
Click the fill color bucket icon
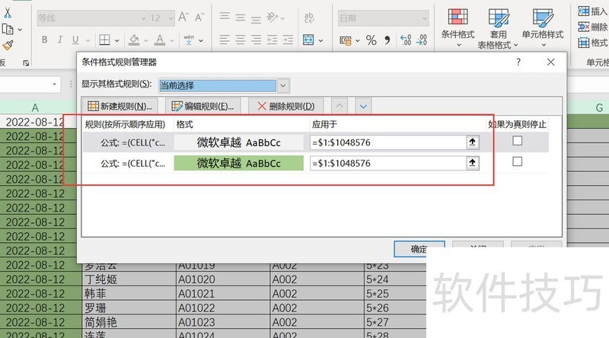pyautogui.click(x=134, y=40)
